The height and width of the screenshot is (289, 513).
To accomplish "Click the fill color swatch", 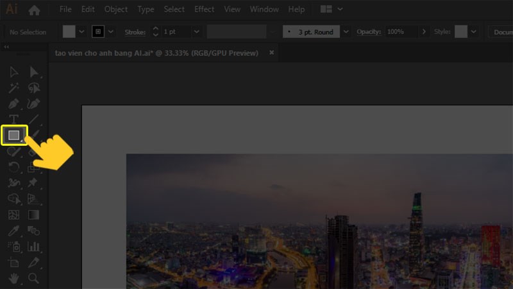I will pos(69,31).
